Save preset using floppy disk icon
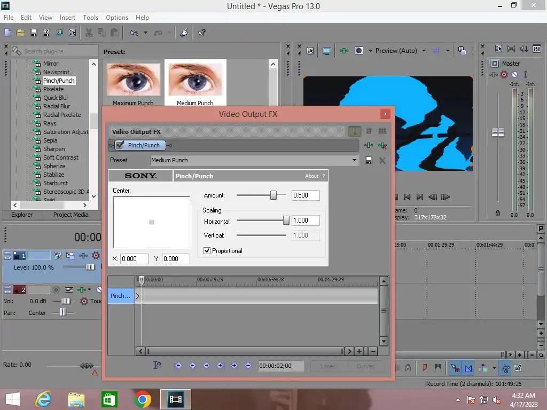Screen dimensions: 547x410 pyautogui.click(x=369, y=160)
